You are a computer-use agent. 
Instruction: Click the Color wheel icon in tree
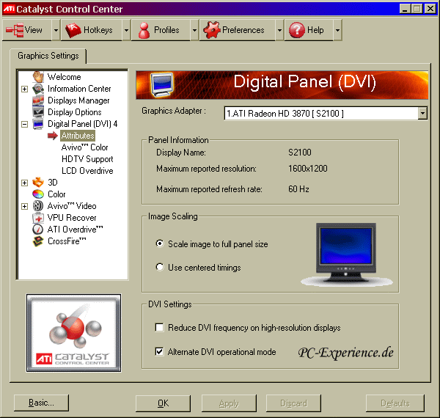coord(38,194)
